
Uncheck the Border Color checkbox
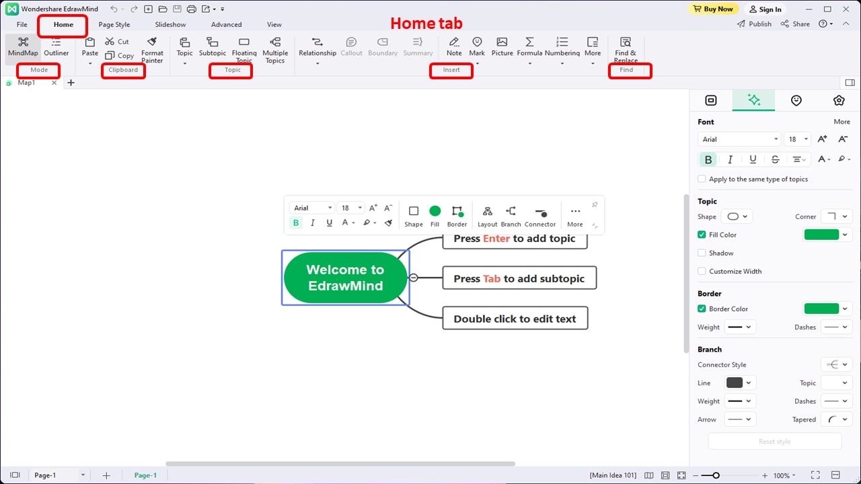pos(702,309)
